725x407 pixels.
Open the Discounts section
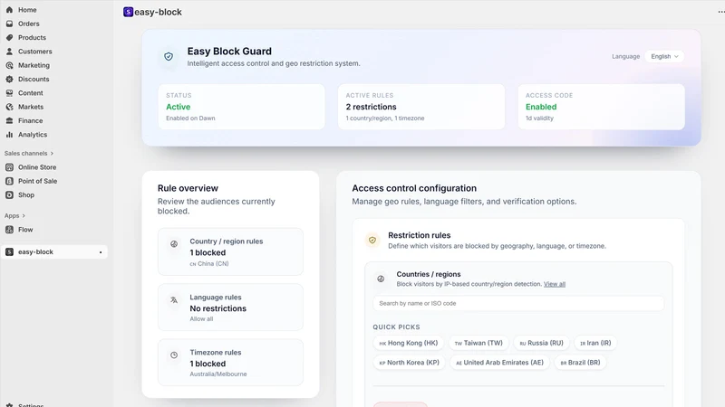(x=34, y=79)
